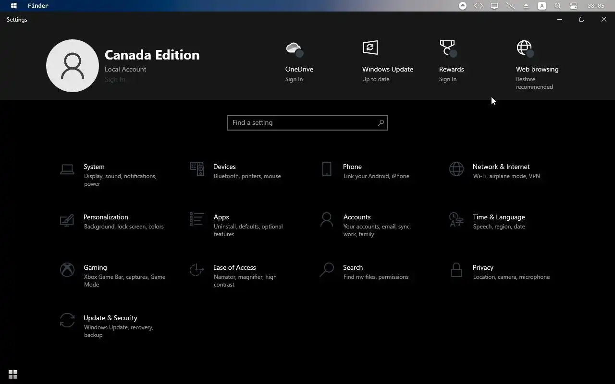Open Ease of Access icon
This screenshot has height=384, width=615.
[x=197, y=270]
